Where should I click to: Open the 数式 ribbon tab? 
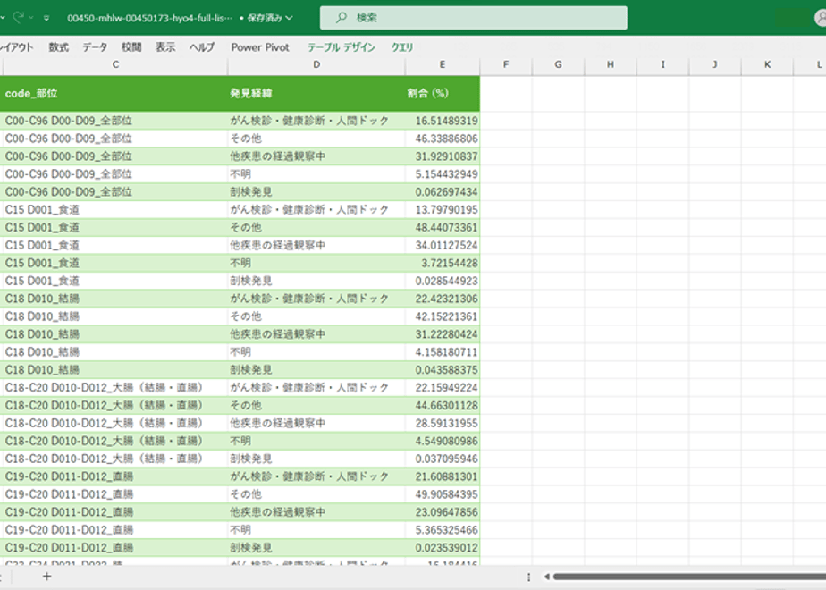coord(58,47)
